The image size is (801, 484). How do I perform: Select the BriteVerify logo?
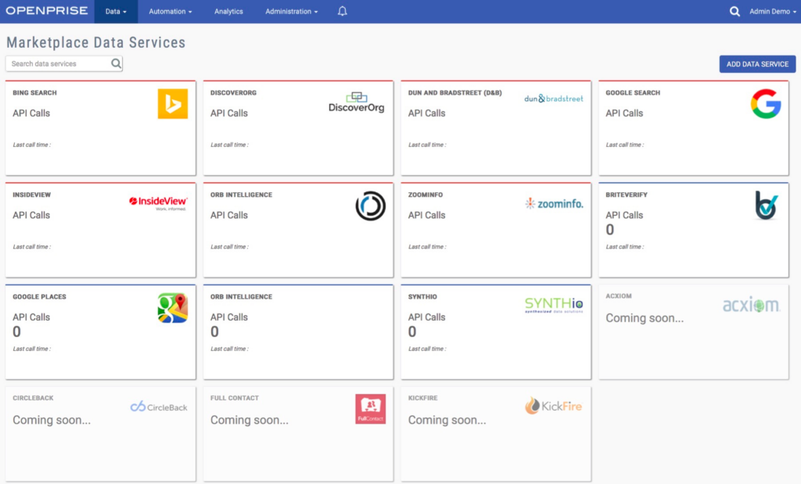coord(765,205)
